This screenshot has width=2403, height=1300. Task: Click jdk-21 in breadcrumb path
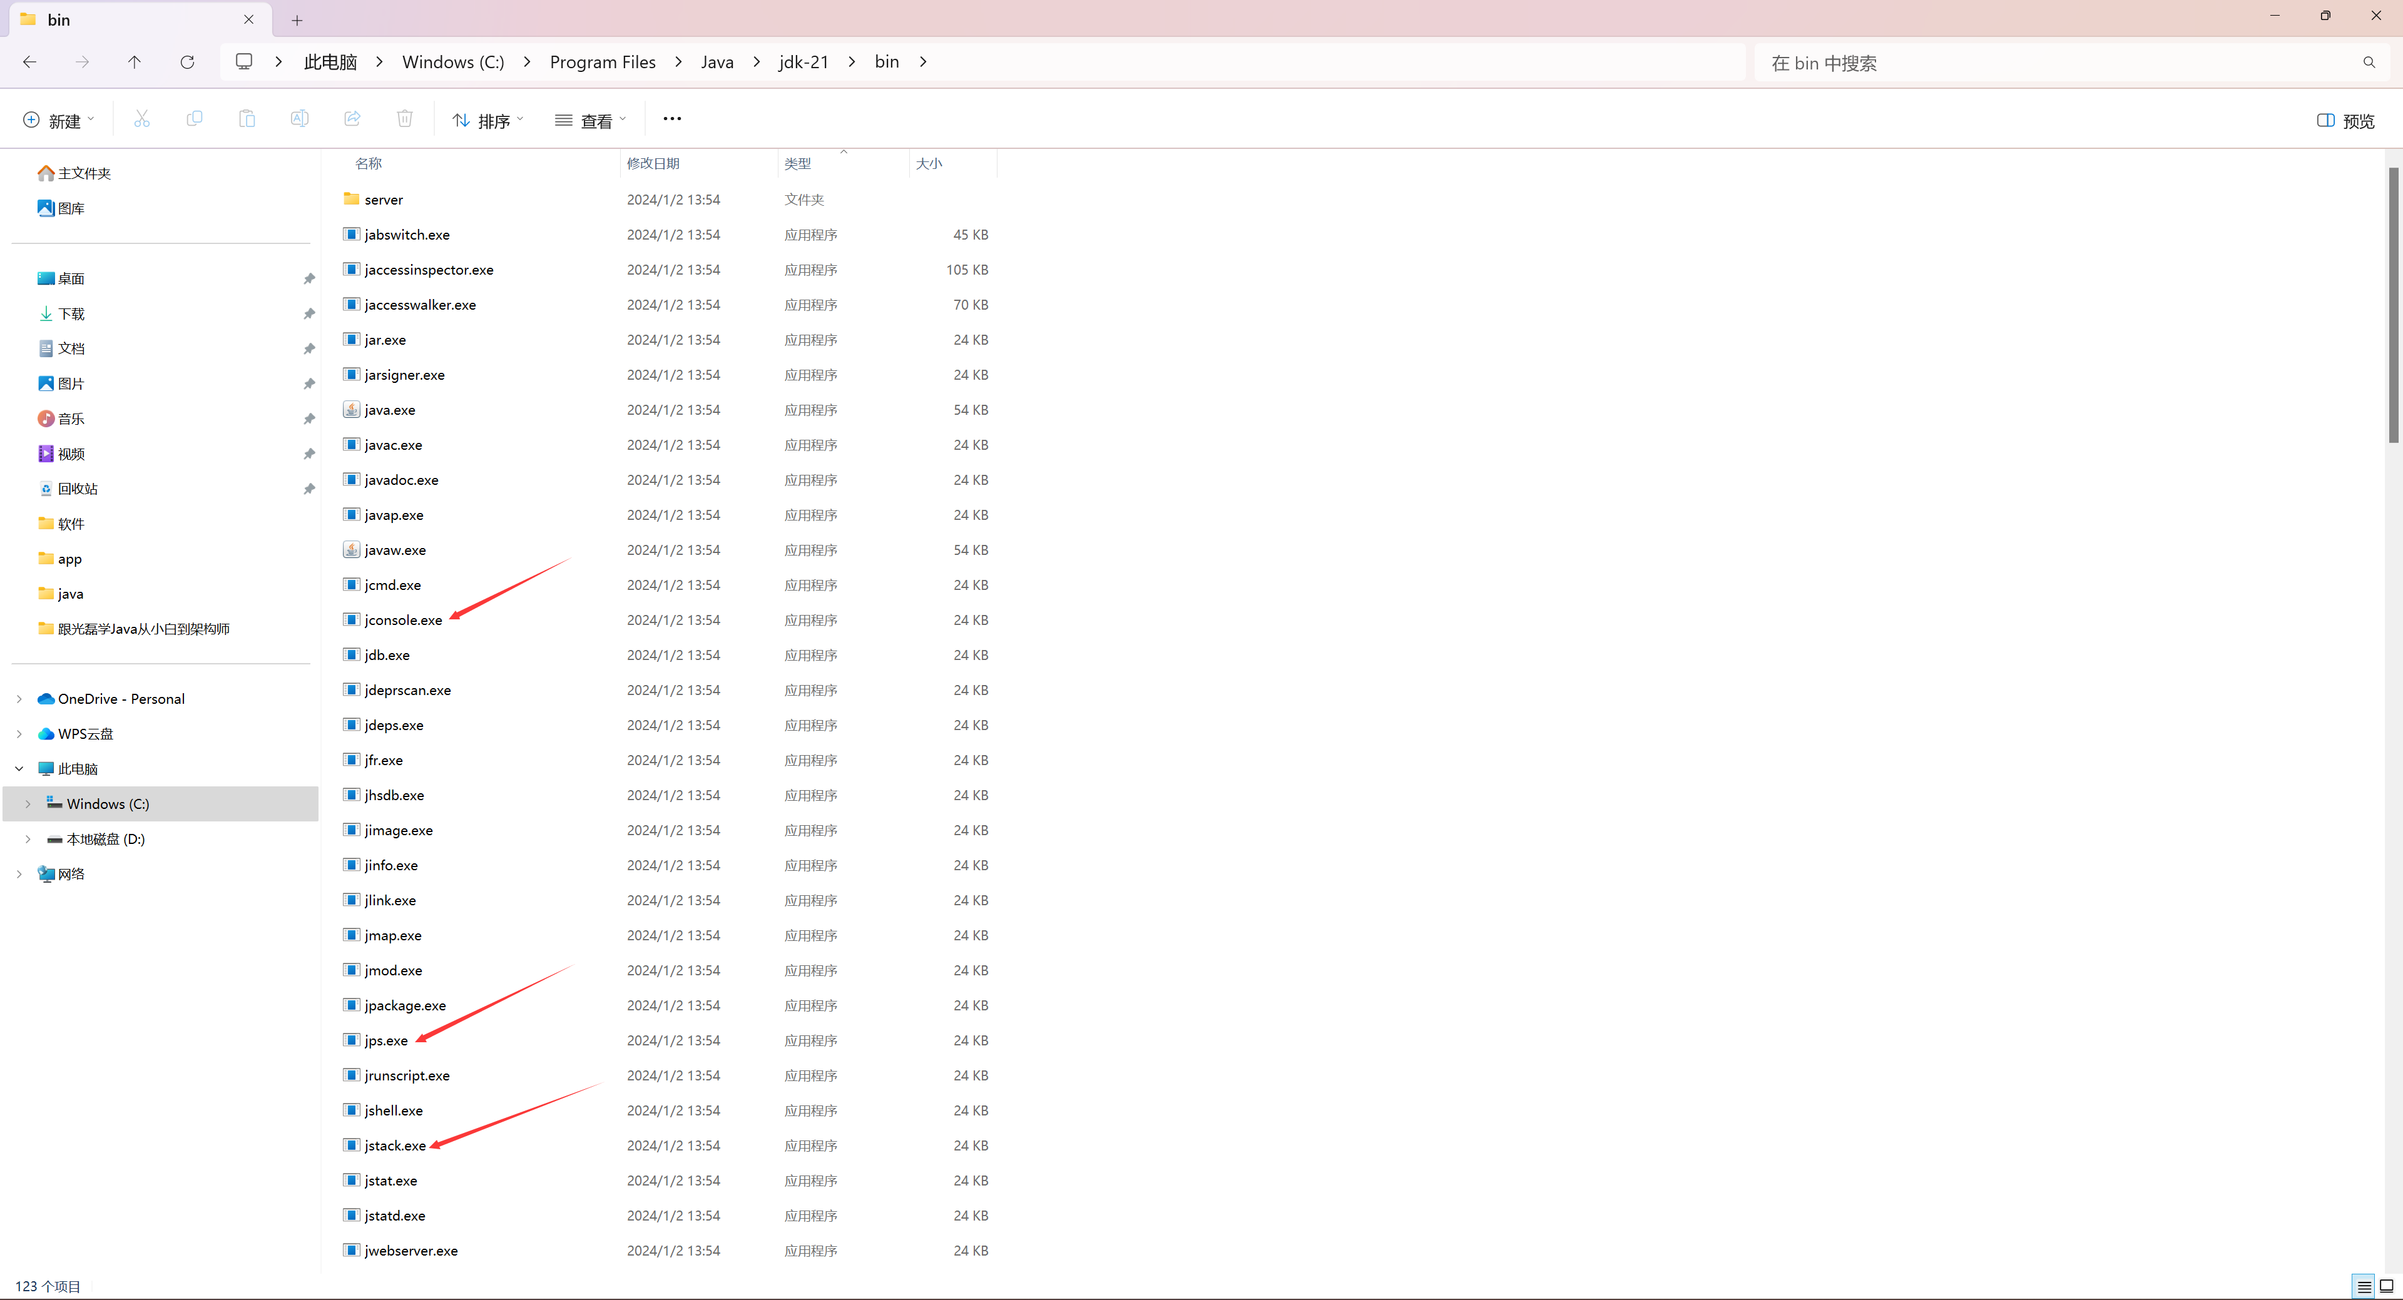pyautogui.click(x=803, y=61)
